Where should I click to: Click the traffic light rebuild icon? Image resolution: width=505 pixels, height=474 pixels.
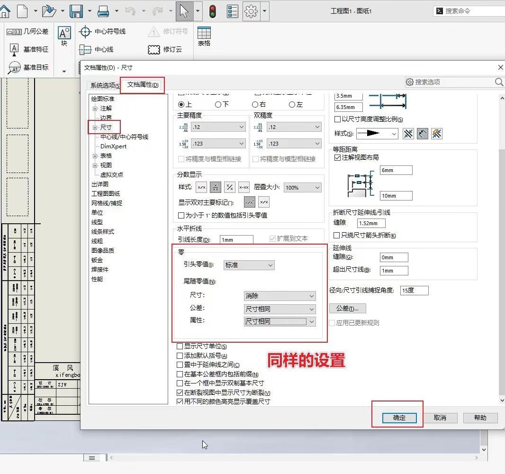coord(213,11)
